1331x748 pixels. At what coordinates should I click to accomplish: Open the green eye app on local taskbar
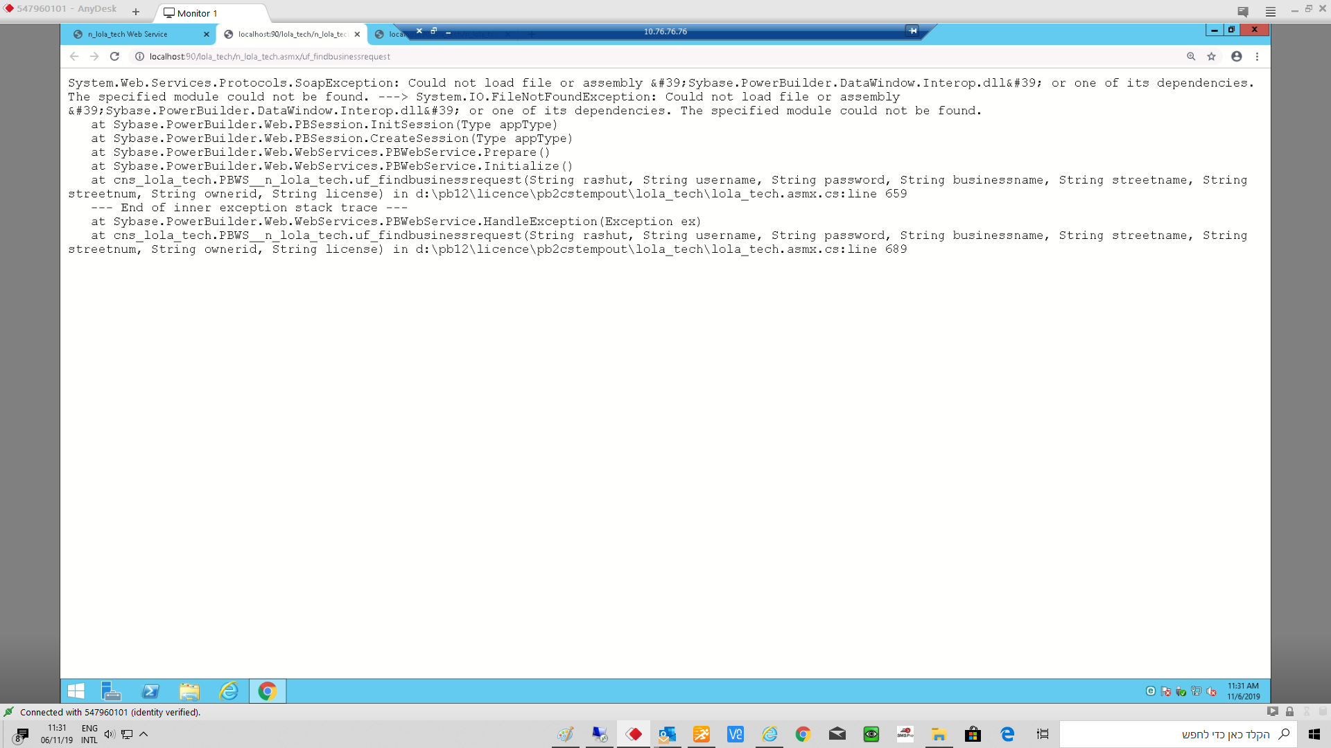871,734
